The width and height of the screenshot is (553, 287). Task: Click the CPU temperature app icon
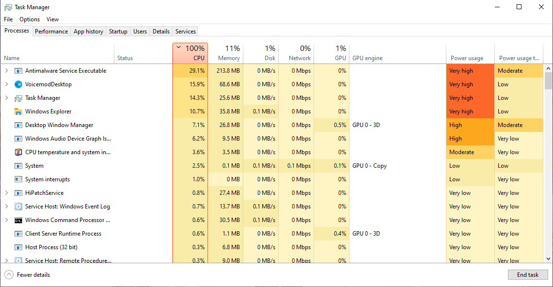18,152
